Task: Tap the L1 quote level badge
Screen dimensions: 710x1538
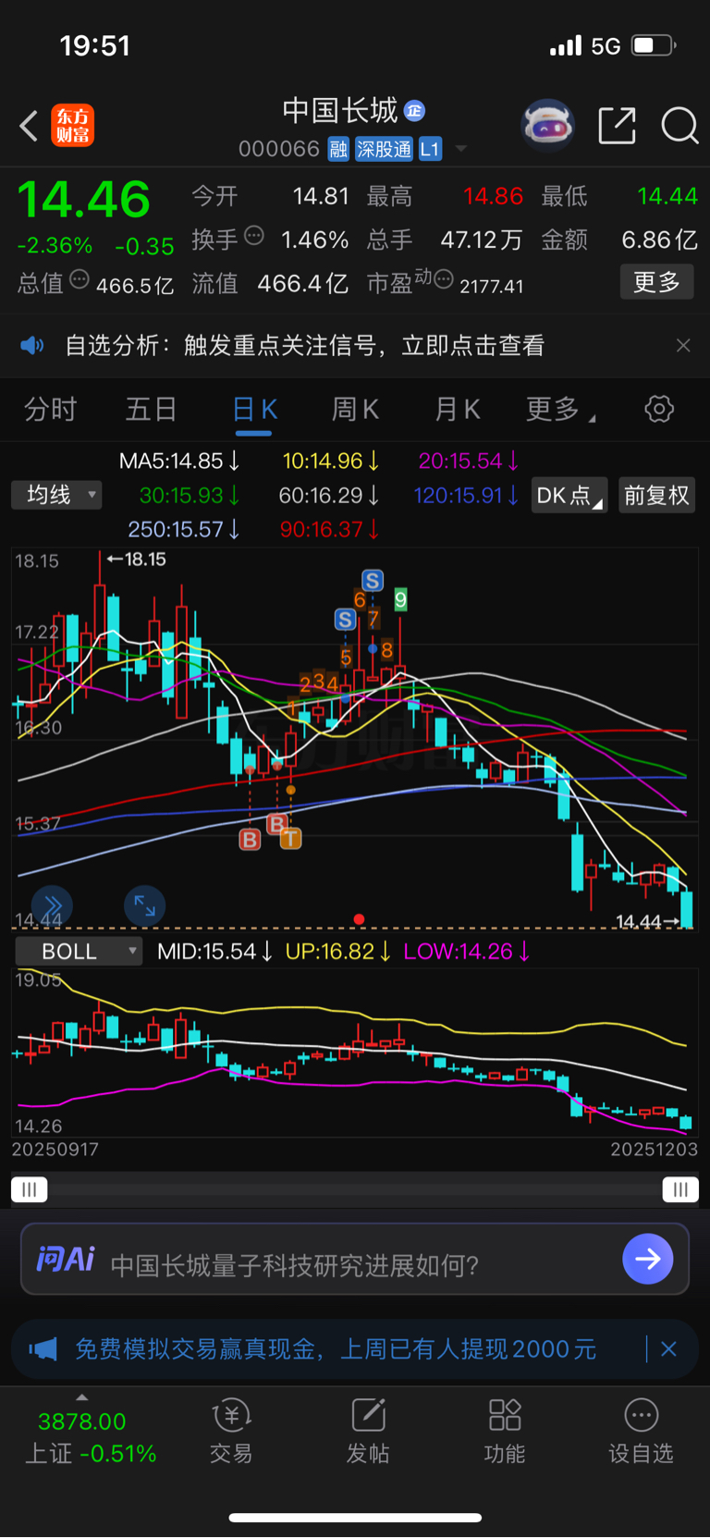Action: click(x=430, y=149)
